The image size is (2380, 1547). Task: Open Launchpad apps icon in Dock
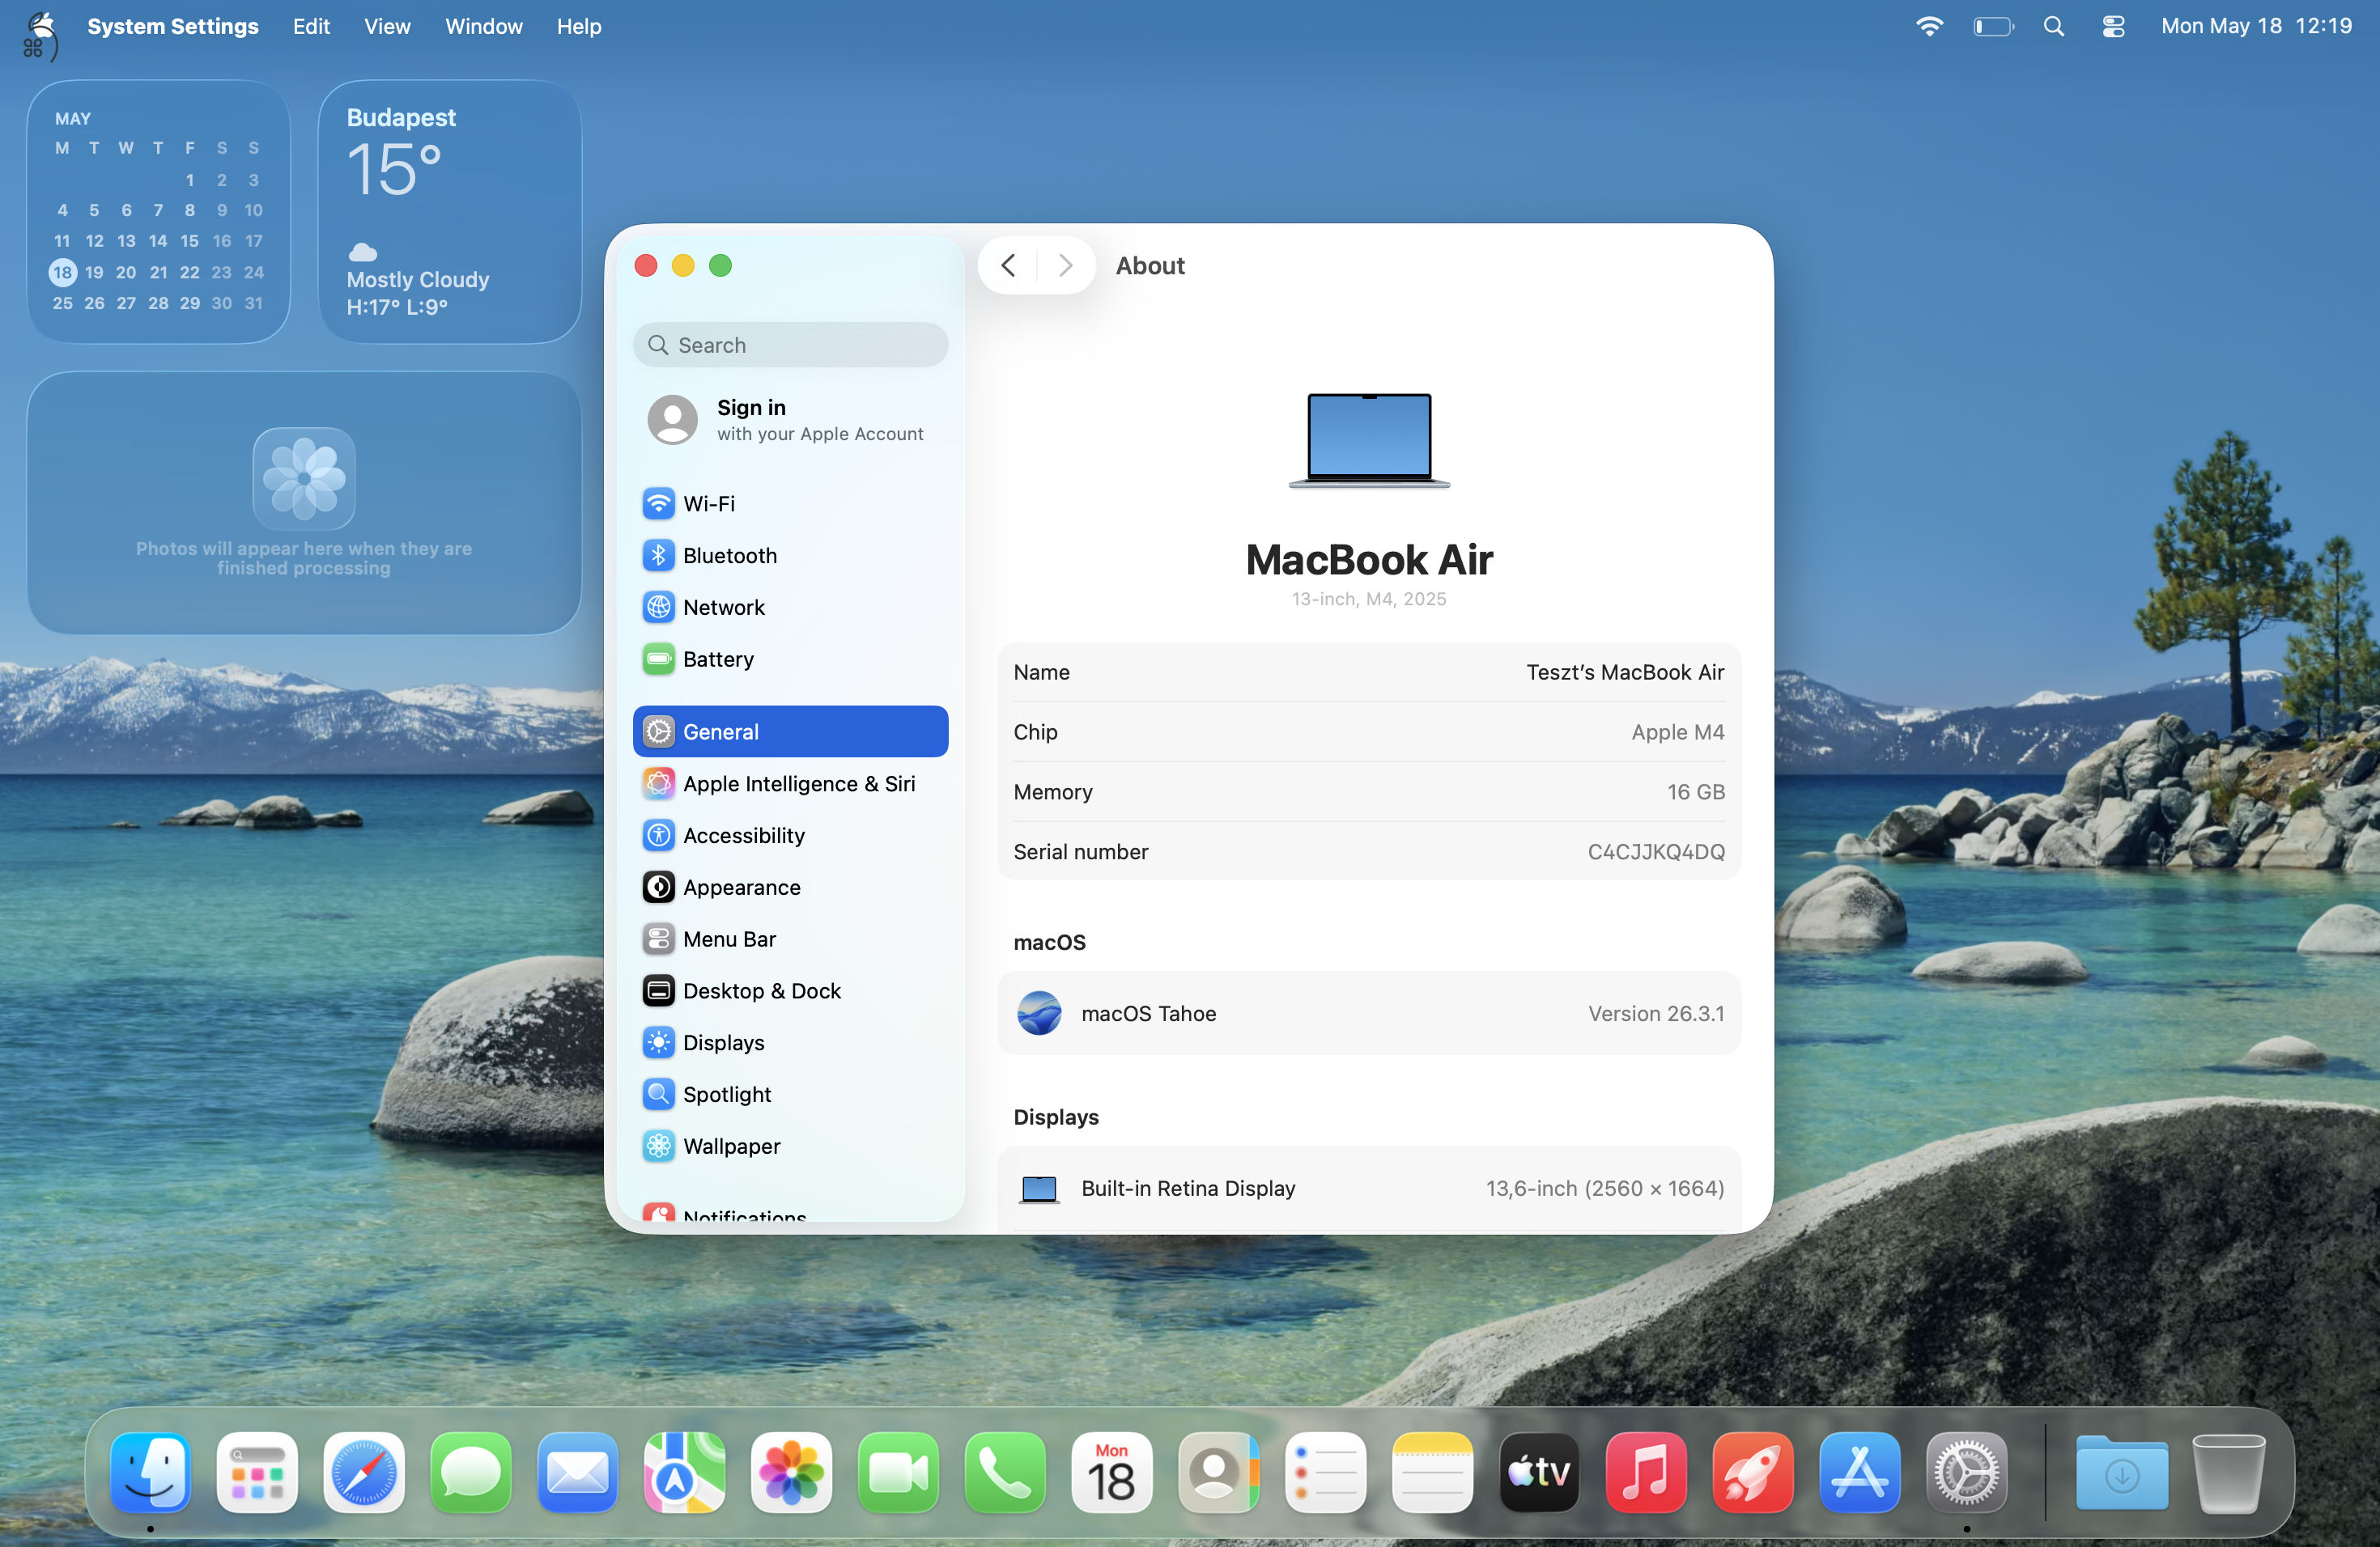coord(257,1473)
